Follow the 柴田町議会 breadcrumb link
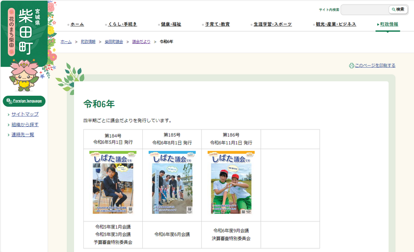The width and height of the screenshot is (414, 252). [x=113, y=41]
